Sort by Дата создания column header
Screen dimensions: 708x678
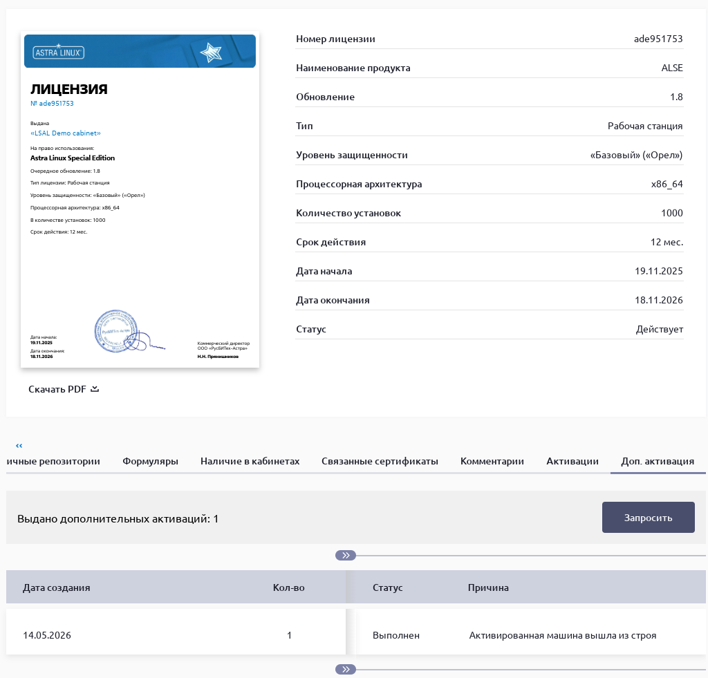pos(57,587)
